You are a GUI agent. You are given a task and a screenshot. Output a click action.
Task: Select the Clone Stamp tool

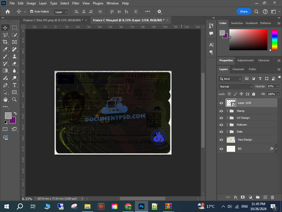click(x=14, y=56)
